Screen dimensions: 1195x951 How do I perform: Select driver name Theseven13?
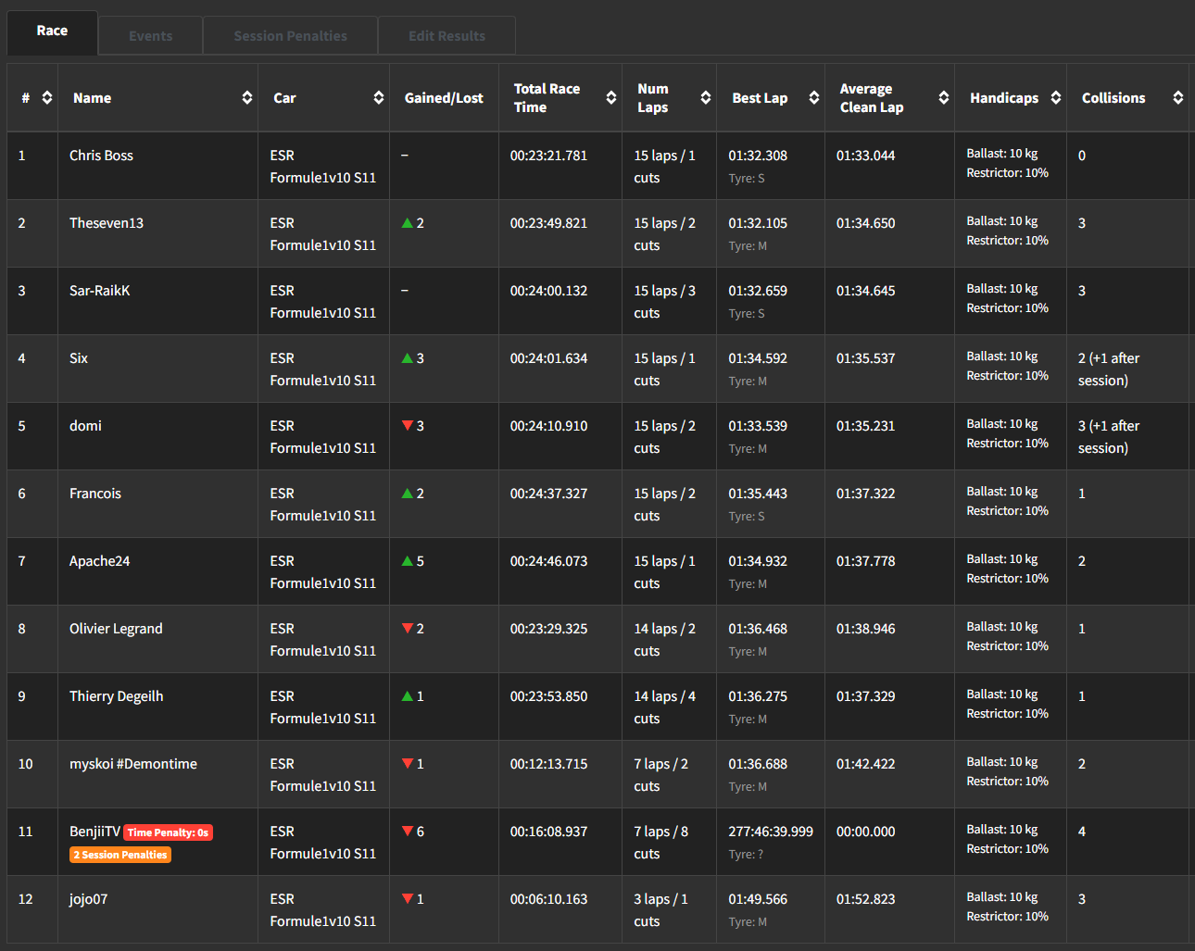tap(107, 223)
